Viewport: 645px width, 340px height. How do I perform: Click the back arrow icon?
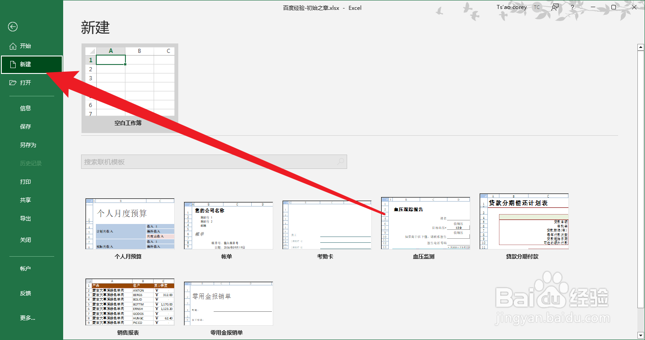tap(13, 27)
